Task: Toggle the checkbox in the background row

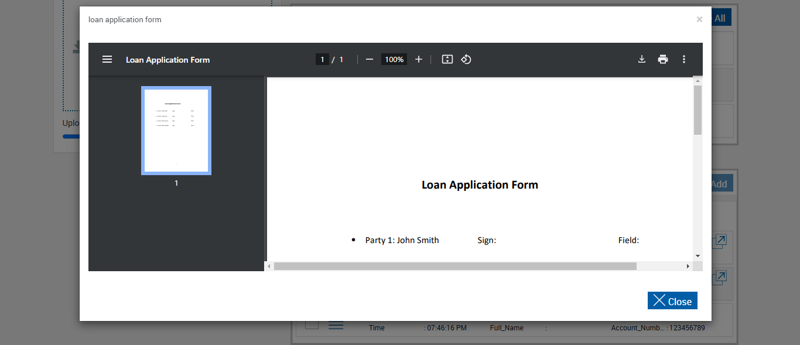Action: (312, 324)
